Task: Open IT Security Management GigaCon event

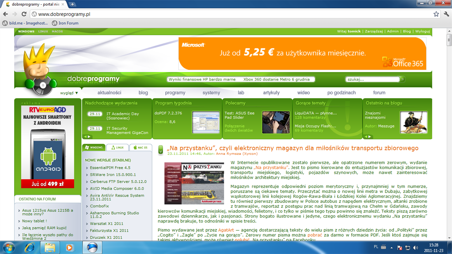Action: click(x=127, y=131)
